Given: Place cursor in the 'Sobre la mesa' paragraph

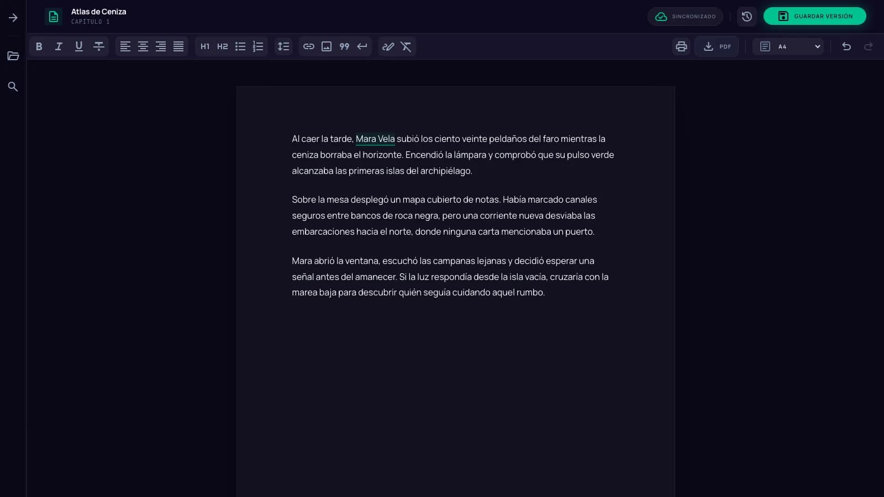Looking at the screenshot, I should point(453,215).
